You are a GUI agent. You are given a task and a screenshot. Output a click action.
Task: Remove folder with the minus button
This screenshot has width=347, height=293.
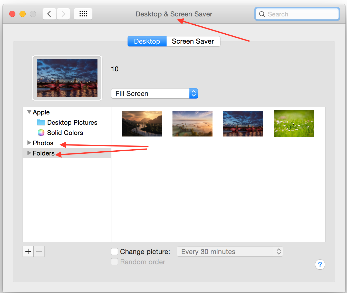[39, 251]
